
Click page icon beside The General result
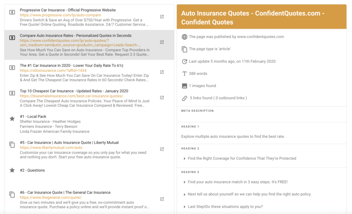click(12, 195)
